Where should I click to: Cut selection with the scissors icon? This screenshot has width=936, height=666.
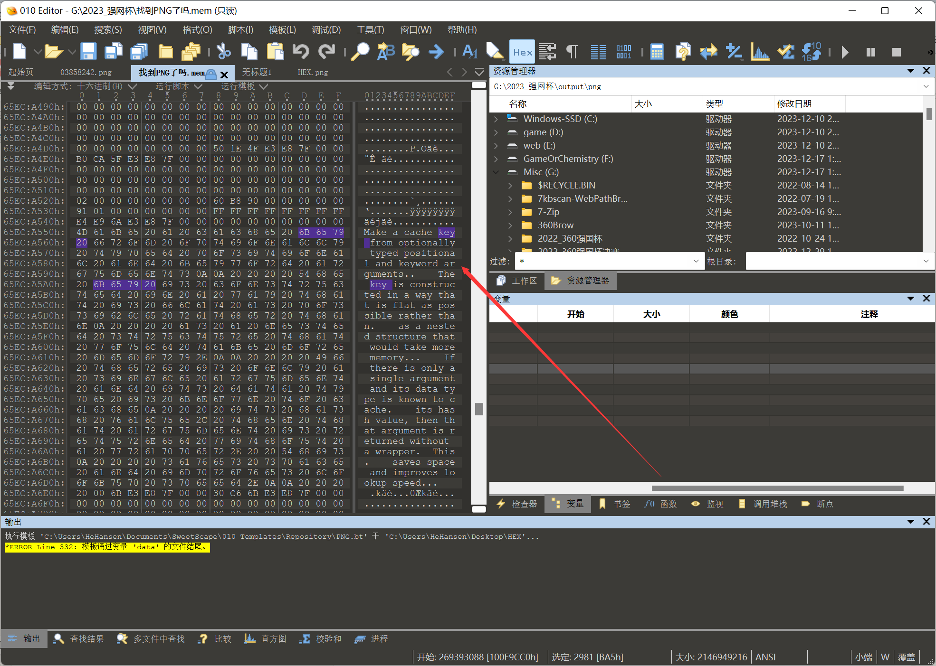point(223,51)
